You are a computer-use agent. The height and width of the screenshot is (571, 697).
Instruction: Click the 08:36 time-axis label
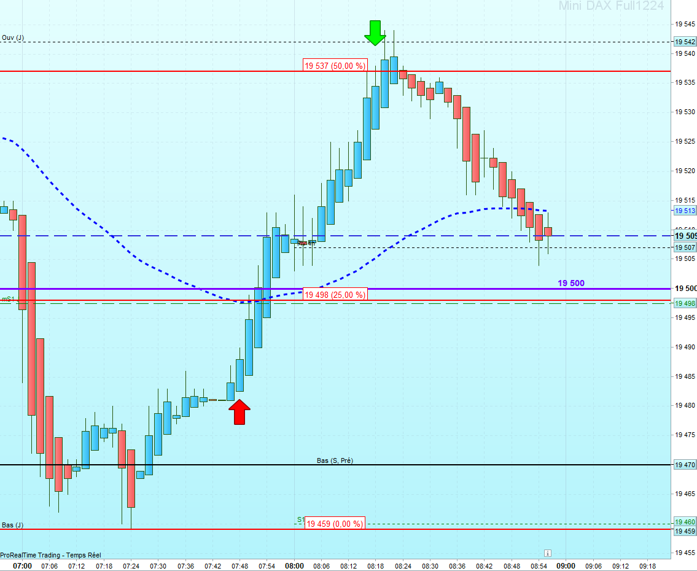458,566
